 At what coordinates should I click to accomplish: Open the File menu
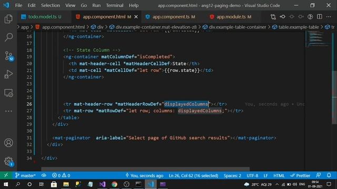18,5
